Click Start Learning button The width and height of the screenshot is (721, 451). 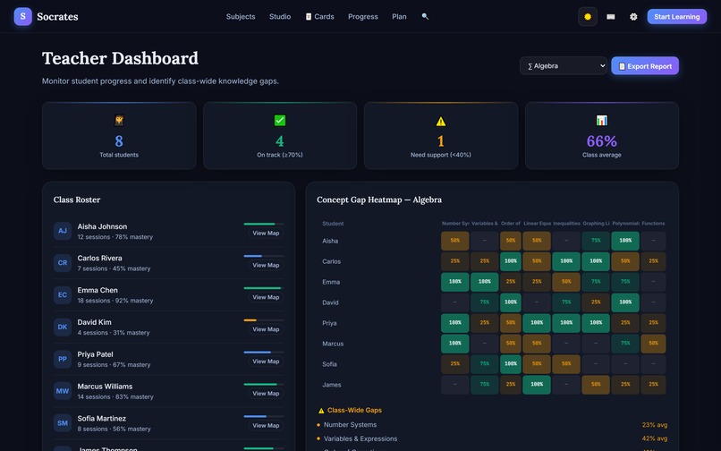(x=677, y=17)
